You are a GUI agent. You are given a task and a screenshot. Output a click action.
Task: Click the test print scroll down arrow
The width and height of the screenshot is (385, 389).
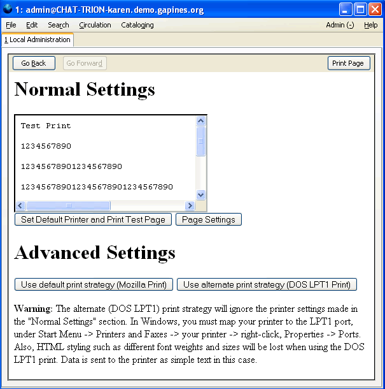click(x=201, y=194)
